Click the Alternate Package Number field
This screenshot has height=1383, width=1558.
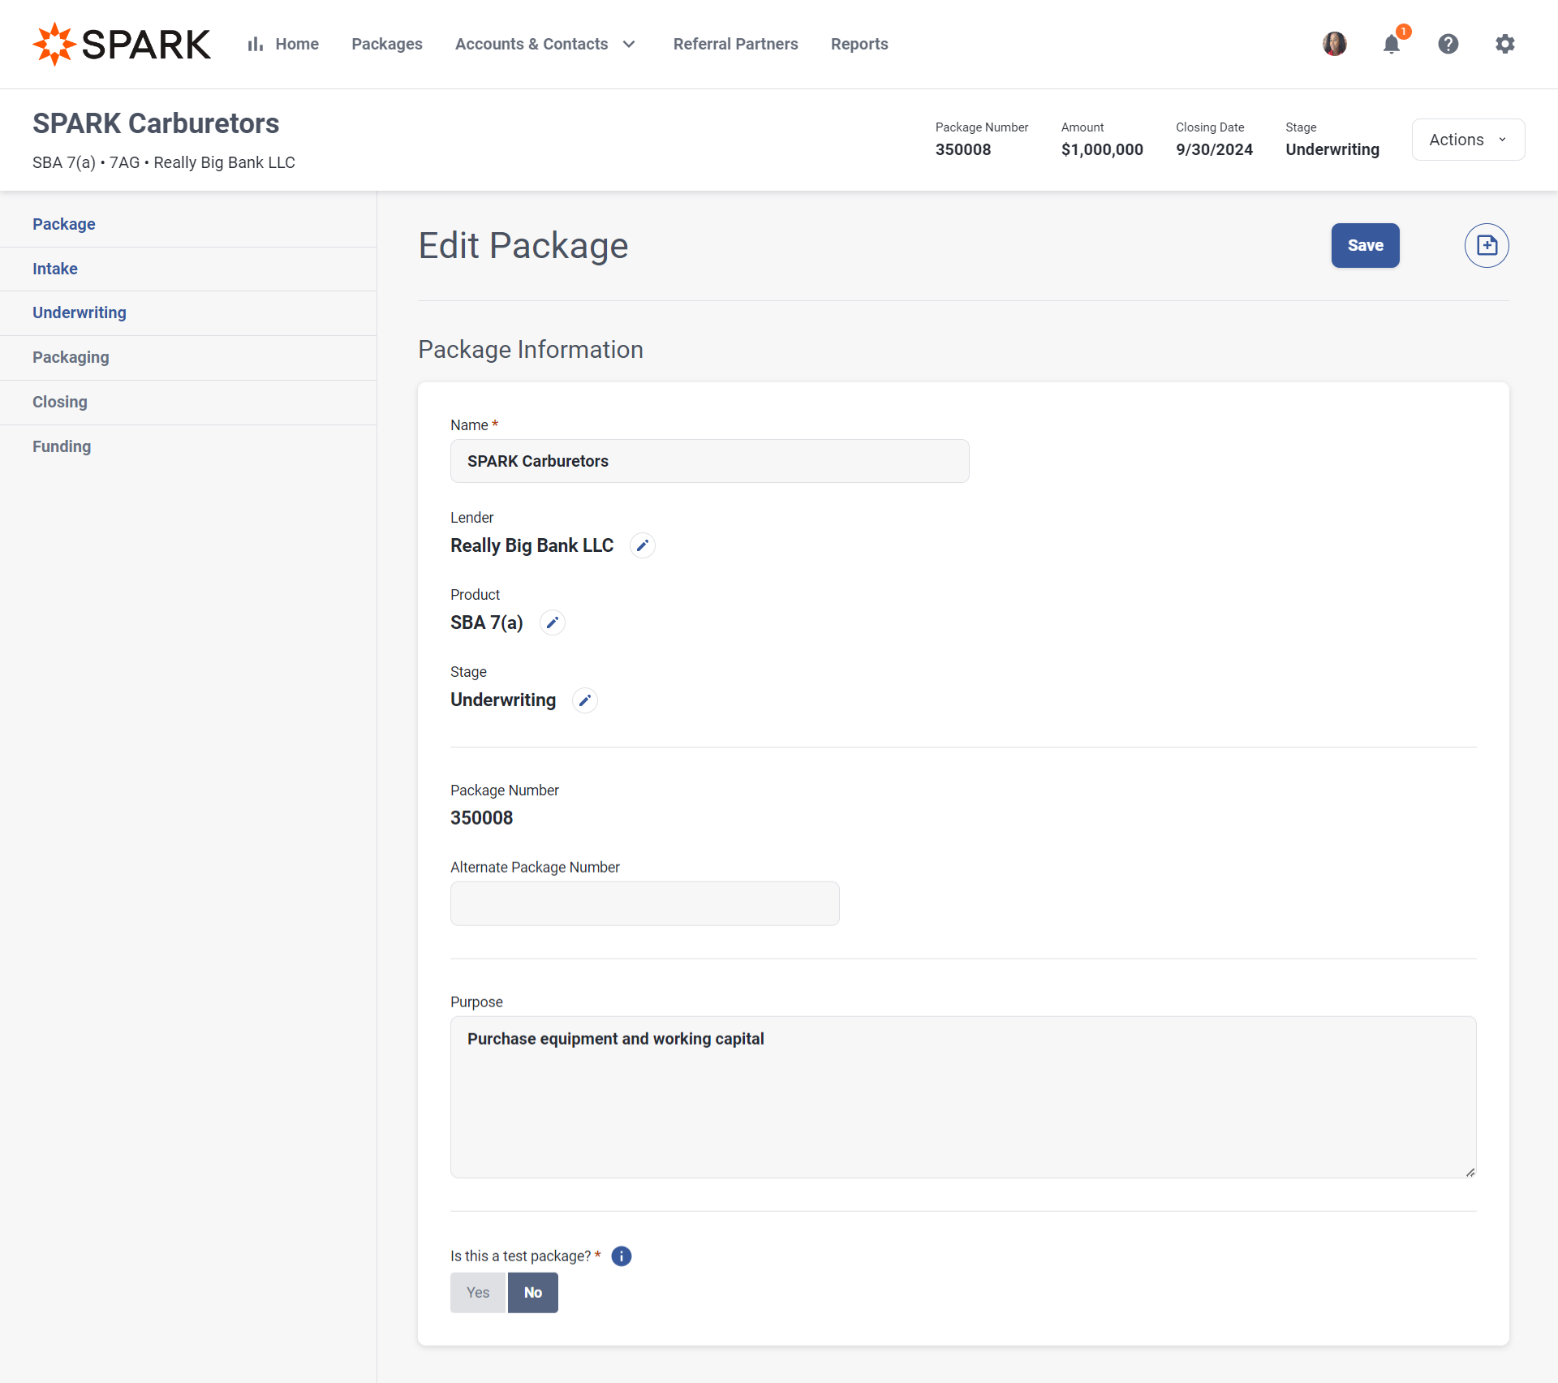coord(644,903)
